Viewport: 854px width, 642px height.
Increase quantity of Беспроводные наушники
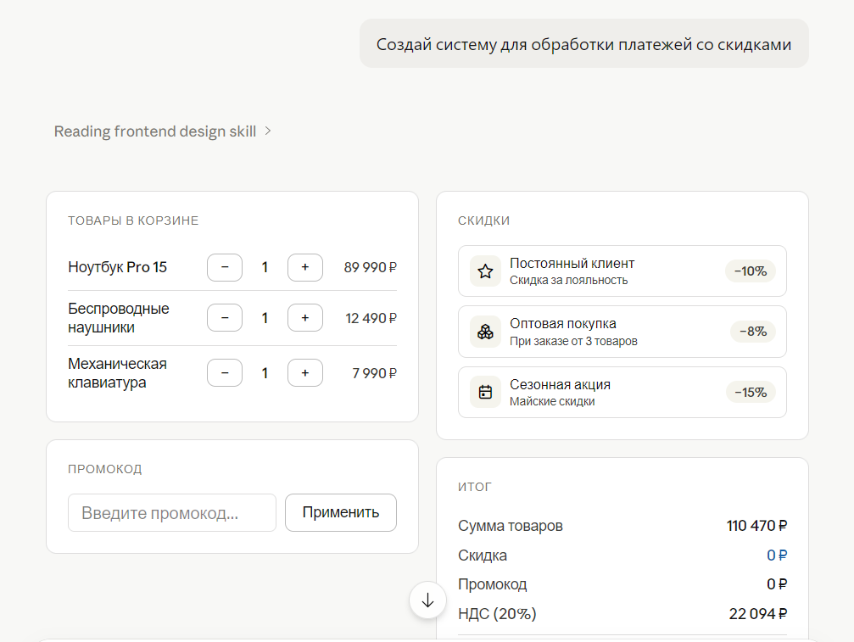click(305, 318)
